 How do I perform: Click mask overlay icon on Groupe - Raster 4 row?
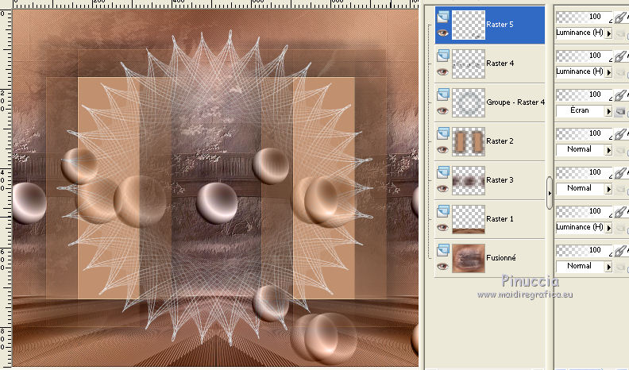pos(619,111)
